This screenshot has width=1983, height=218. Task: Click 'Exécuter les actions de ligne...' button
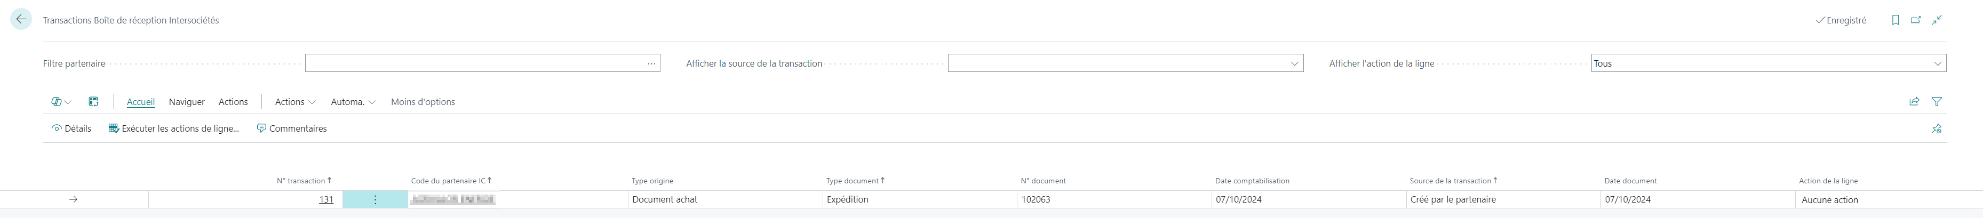pos(174,128)
